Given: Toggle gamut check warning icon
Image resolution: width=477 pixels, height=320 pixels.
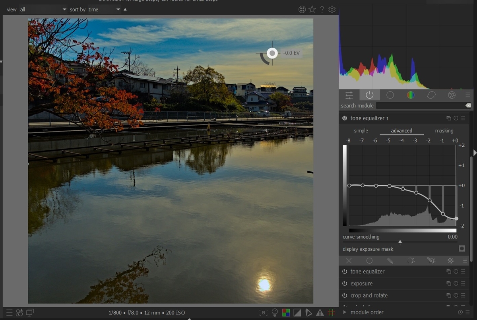Looking at the screenshot, I should click(320, 313).
